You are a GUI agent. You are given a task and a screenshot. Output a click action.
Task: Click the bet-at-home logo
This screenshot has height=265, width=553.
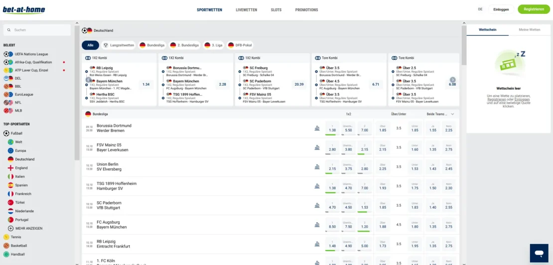[23, 9]
